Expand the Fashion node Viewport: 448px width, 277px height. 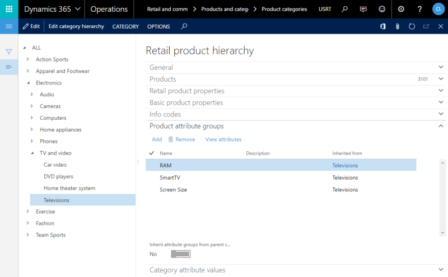pos(28,223)
